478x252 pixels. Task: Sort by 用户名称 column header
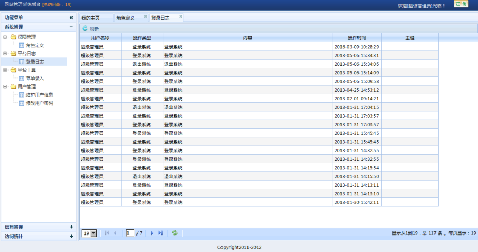[100, 38]
